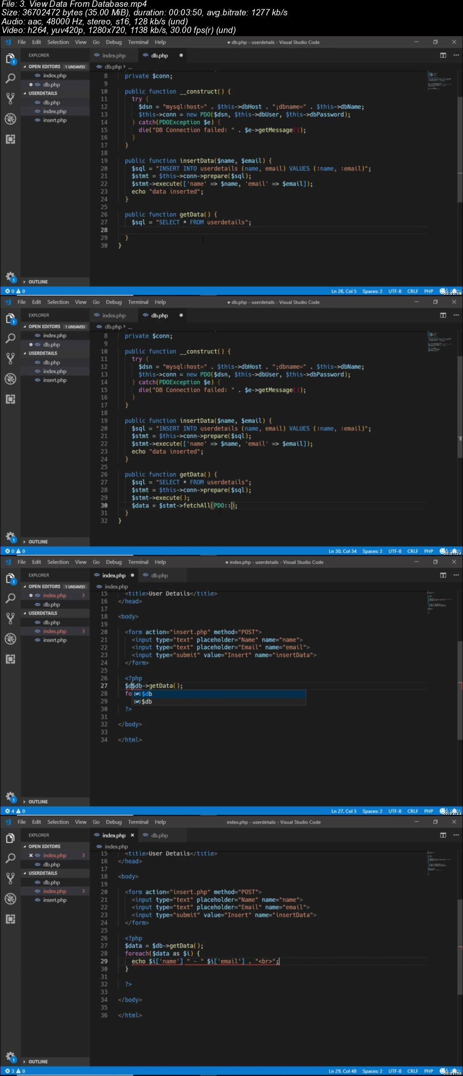The height and width of the screenshot is (1076, 463).
Task: Expand OUTLINE section in fourth frame
Action: (x=38, y=1062)
